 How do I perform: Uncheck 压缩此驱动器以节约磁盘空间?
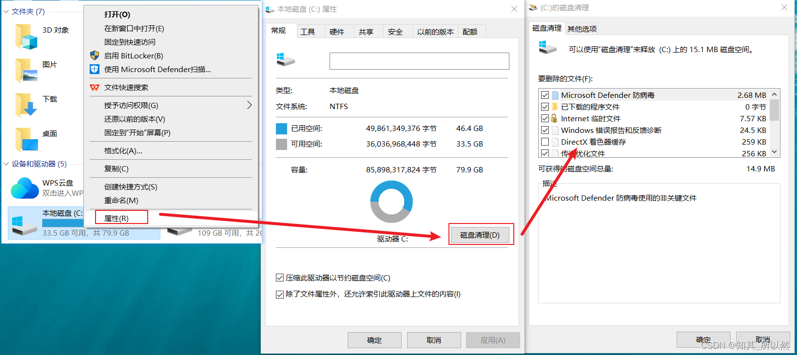click(x=280, y=278)
